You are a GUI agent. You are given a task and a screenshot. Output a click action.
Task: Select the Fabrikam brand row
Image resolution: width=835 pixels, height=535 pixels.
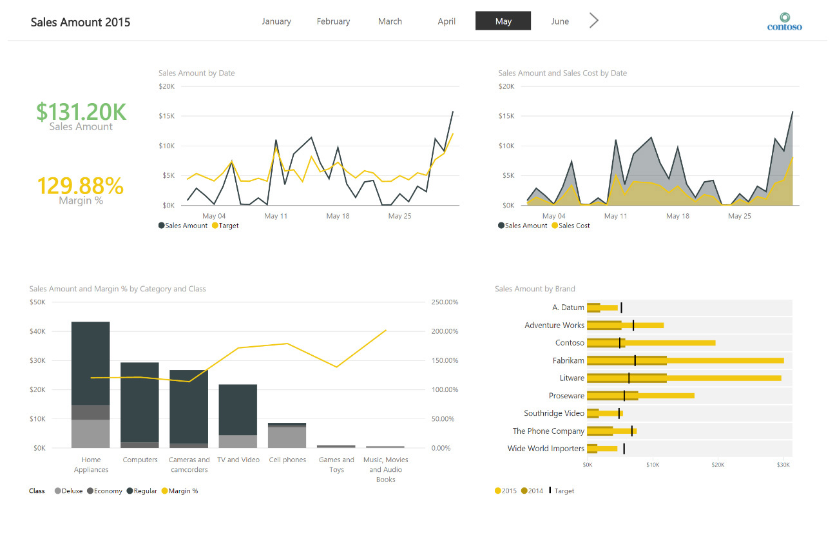tap(649, 360)
